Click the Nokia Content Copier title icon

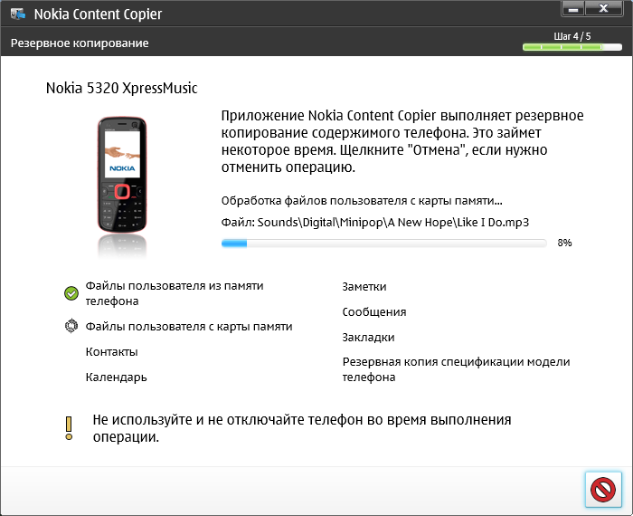coord(18,14)
